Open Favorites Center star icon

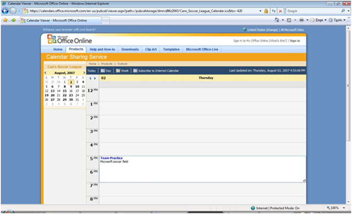click(x=5, y=20)
